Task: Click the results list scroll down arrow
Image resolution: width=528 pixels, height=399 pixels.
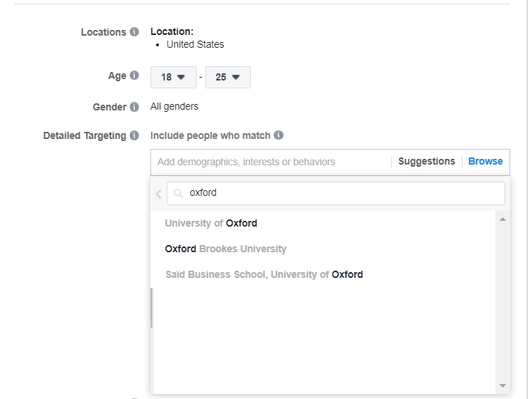Action: pyautogui.click(x=503, y=385)
